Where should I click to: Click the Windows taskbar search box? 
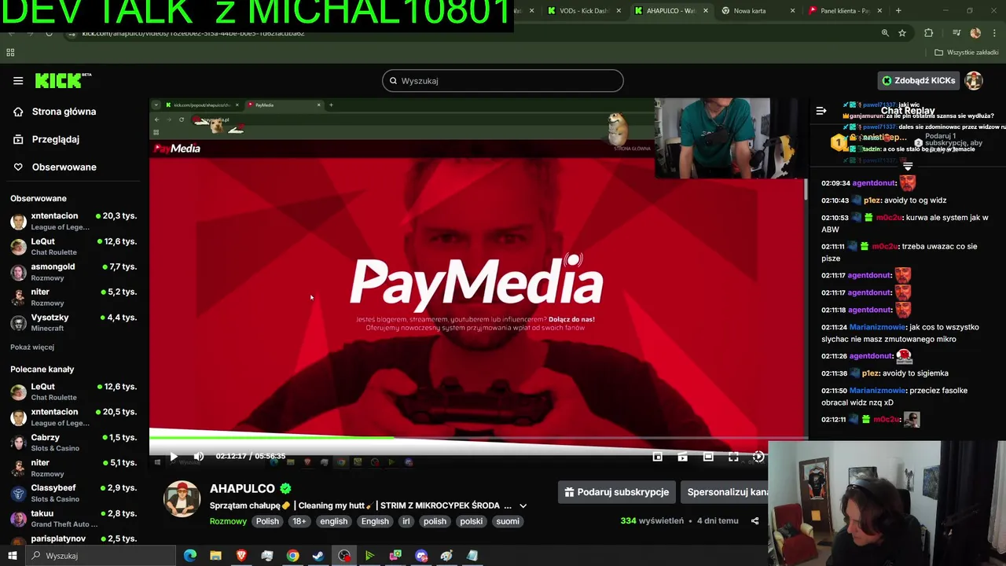(99, 556)
